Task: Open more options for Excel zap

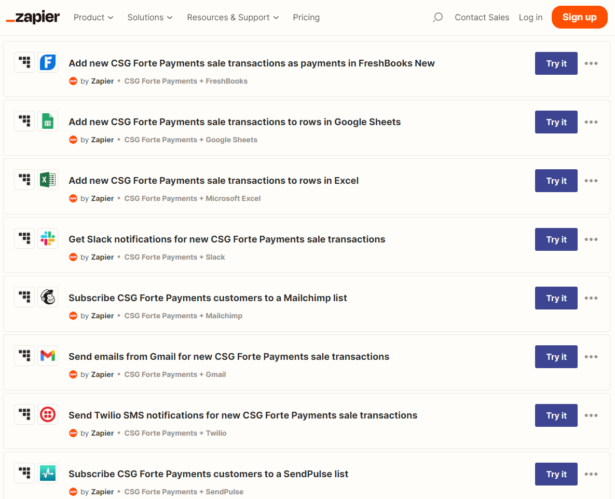Action: (591, 181)
